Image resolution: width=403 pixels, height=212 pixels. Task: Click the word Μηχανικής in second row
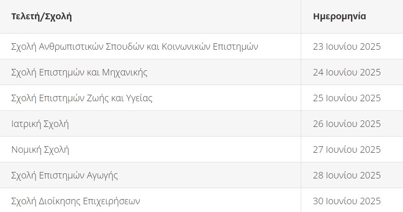click(125, 72)
